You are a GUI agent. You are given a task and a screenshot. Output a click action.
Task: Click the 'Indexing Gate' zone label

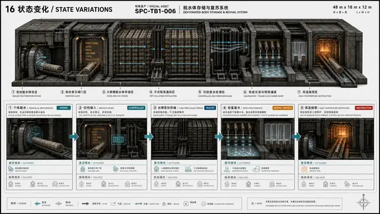(x=74, y=94)
